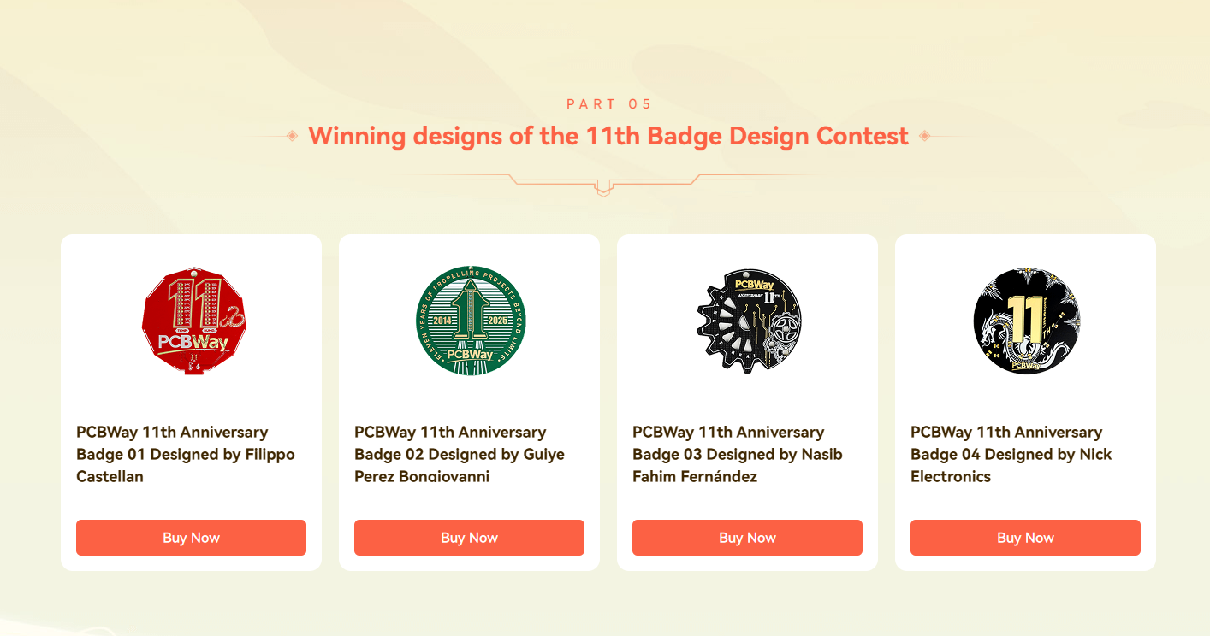Open the Badge 01 Filippo Castellan title
Screen dimensions: 1210x636
click(186, 454)
